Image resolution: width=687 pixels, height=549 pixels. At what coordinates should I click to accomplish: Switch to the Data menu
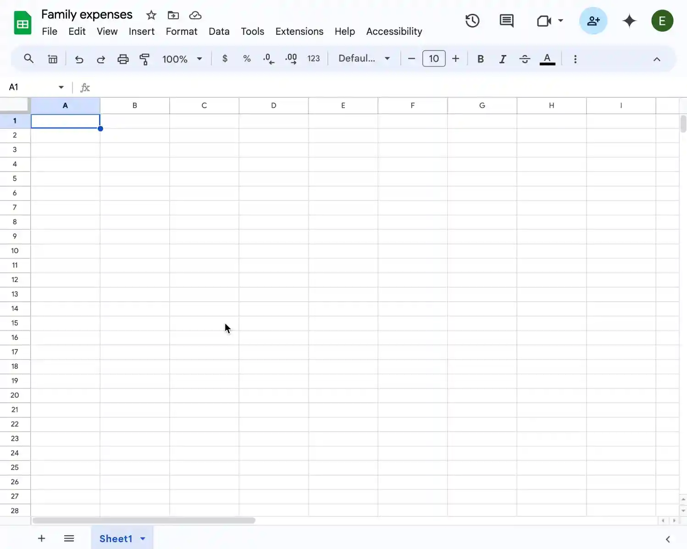tap(219, 31)
